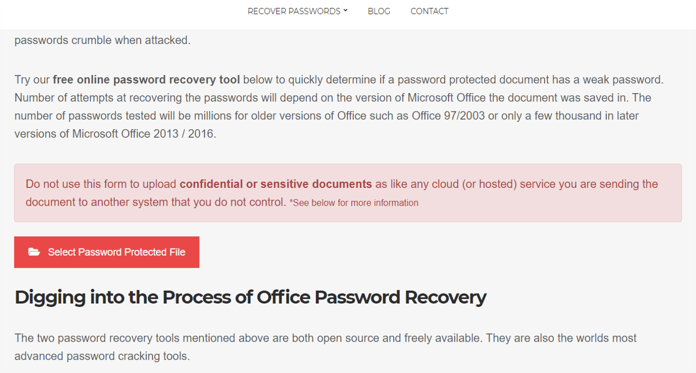Click the "passwords crumble when attacked" line

point(102,41)
